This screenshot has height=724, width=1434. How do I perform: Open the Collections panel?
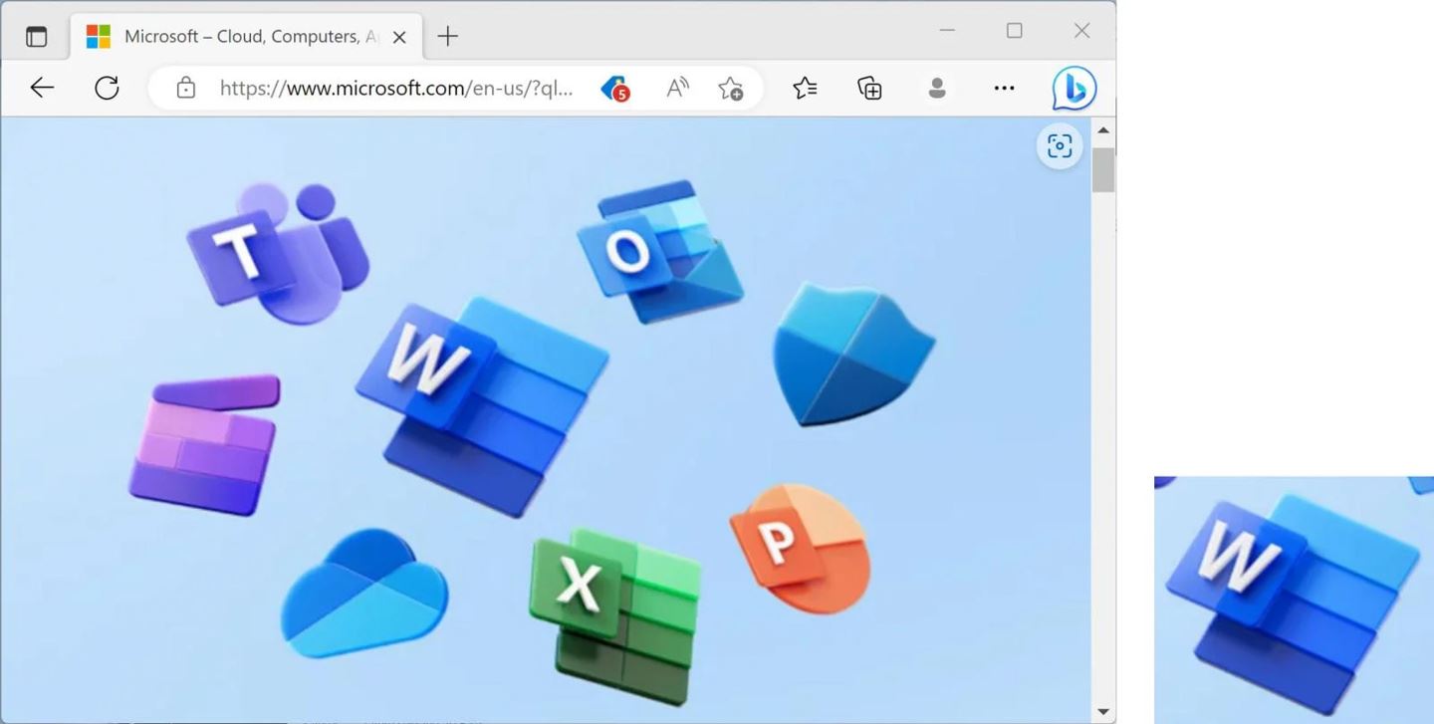point(868,88)
